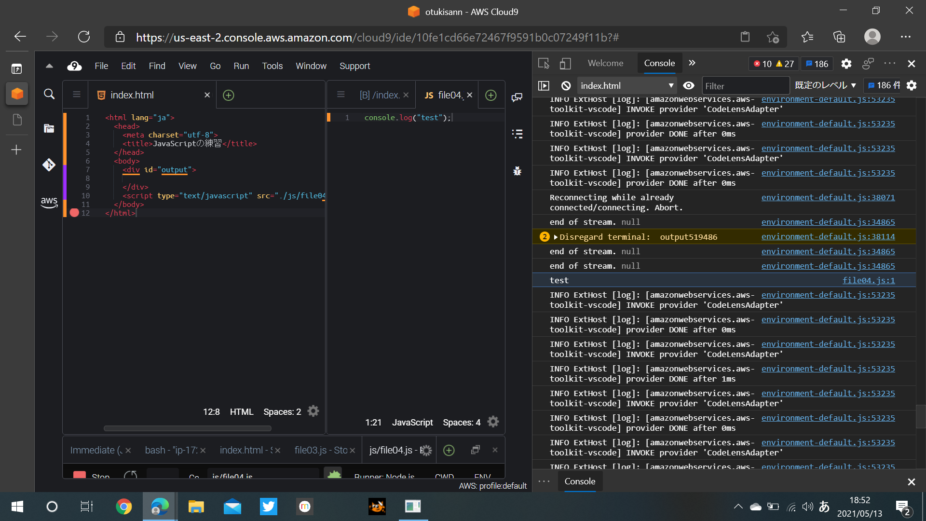The width and height of the screenshot is (926, 521).
Task: Show the DevTools console sidebar
Action: click(x=544, y=85)
